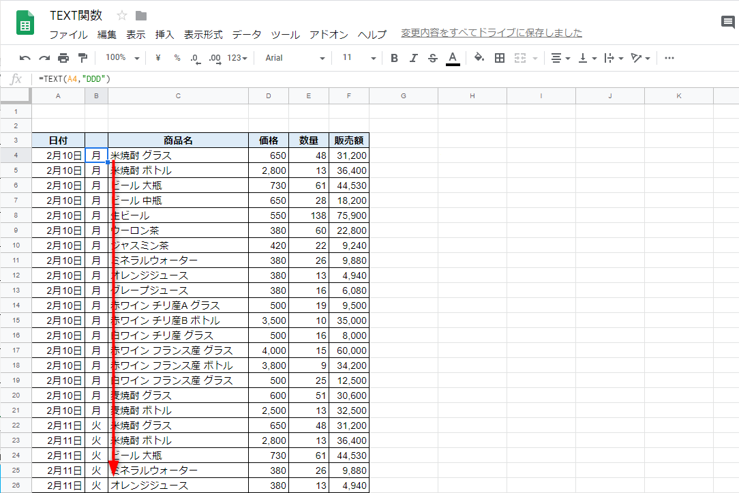Select column G header
The width and height of the screenshot is (739, 493).
[404, 95]
